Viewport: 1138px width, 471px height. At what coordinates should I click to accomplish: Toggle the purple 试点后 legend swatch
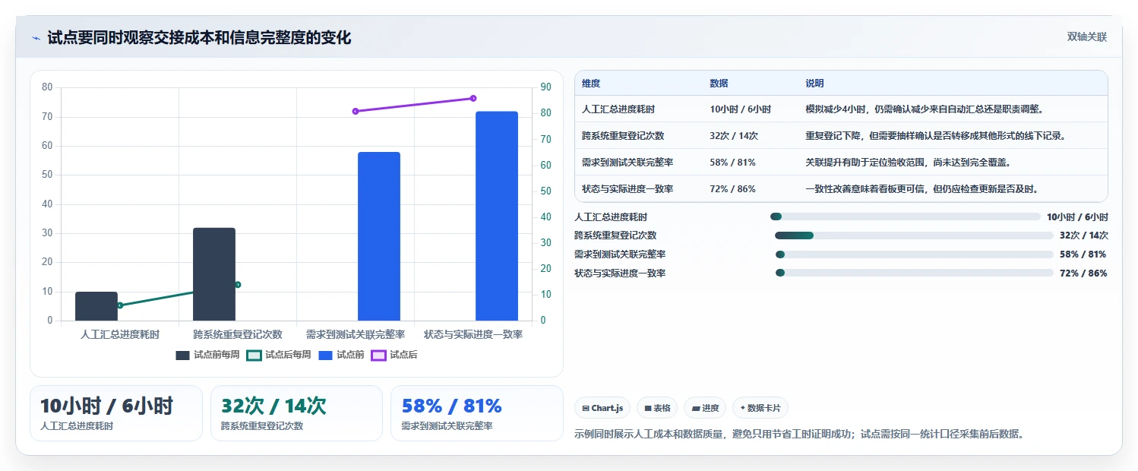[378, 355]
